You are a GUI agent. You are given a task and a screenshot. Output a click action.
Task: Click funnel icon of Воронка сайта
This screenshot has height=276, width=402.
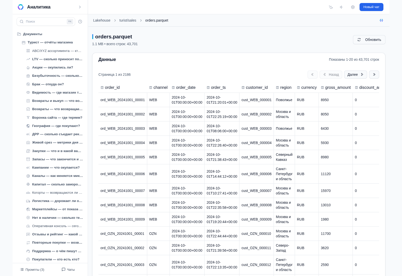click(28, 118)
